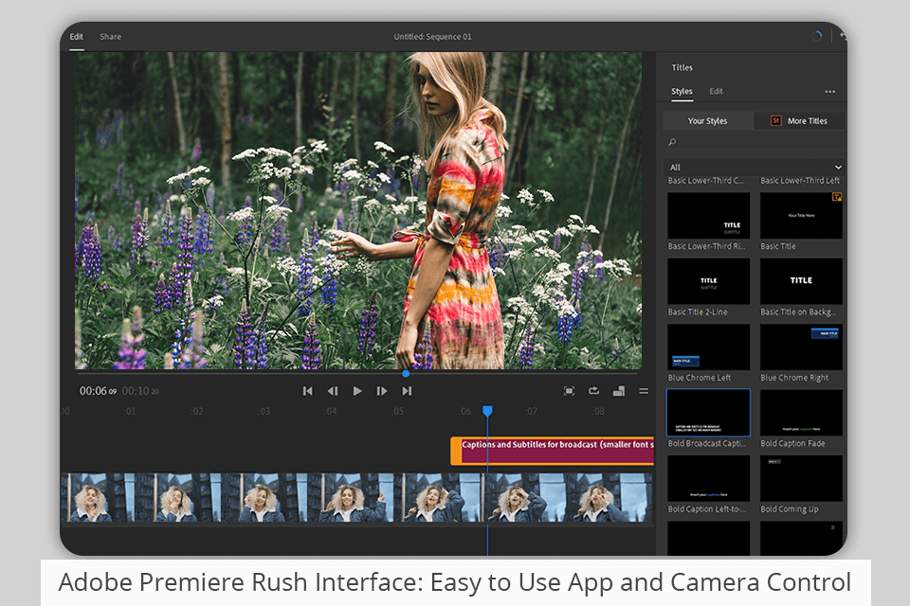Switch to the Edit tab in Titles
The height and width of the screenshot is (606, 910).
pos(716,92)
